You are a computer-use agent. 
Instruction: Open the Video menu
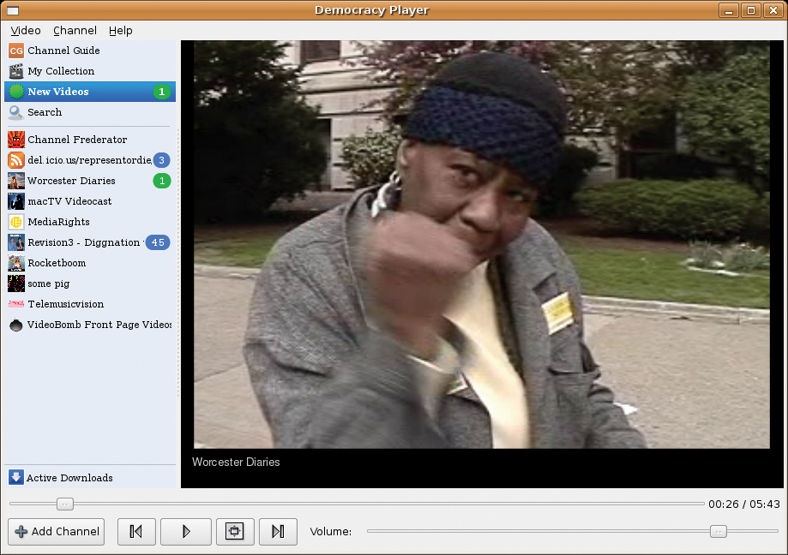click(x=26, y=31)
